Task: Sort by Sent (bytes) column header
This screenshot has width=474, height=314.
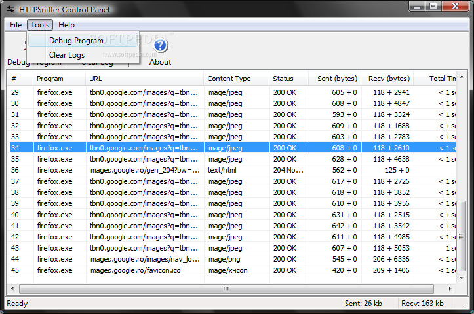Action: pyautogui.click(x=335, y=78)
